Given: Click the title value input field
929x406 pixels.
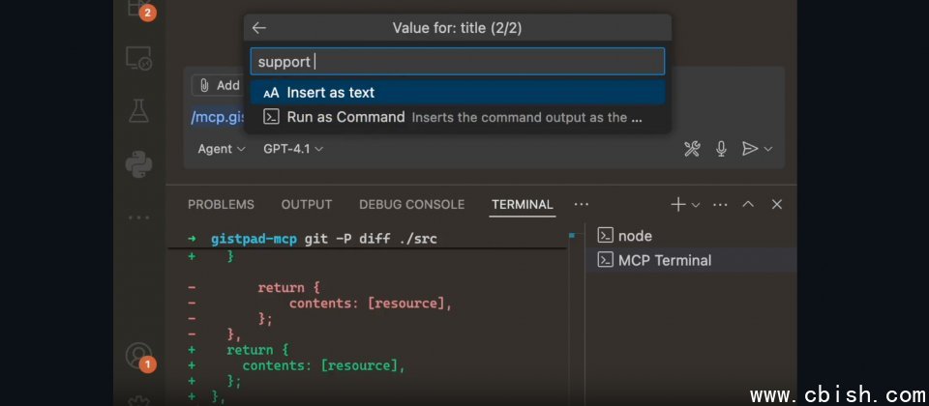Looking at the screenshot, I should [x=457, y=62].
